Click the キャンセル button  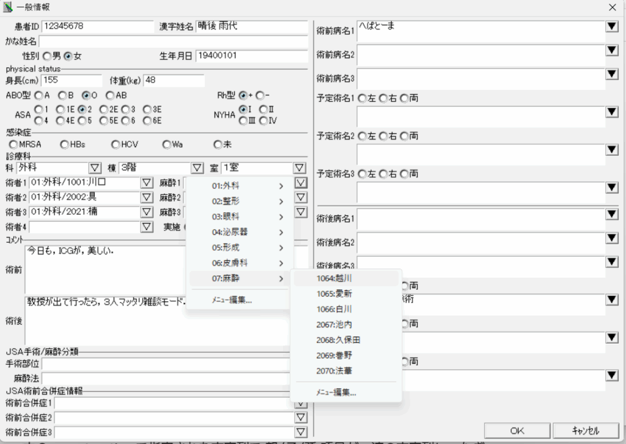coord(584,431)
